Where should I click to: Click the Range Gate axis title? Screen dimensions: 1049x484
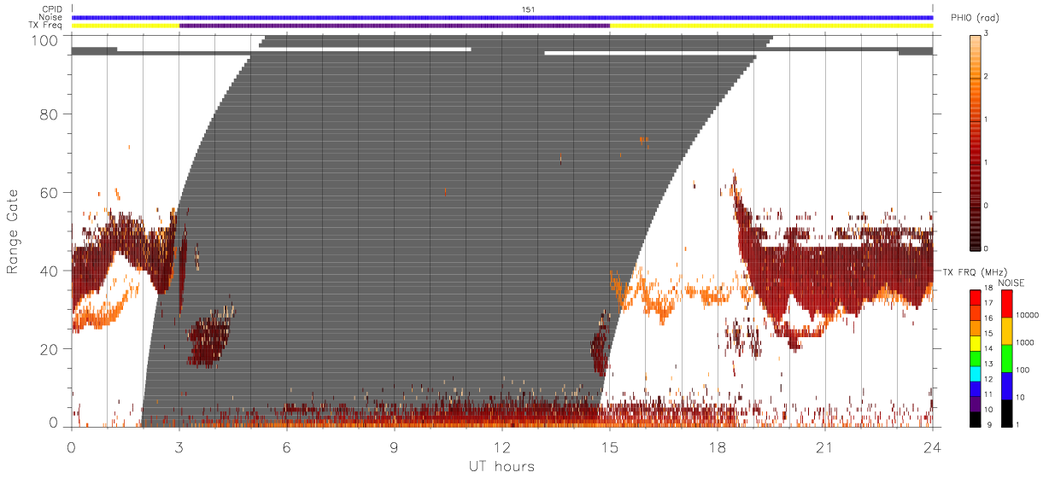(13, 231)
